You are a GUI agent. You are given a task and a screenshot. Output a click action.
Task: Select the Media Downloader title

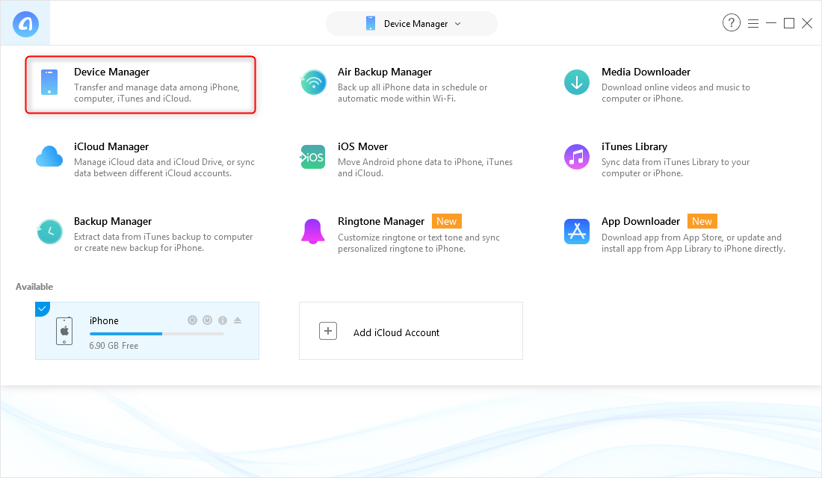646,72
